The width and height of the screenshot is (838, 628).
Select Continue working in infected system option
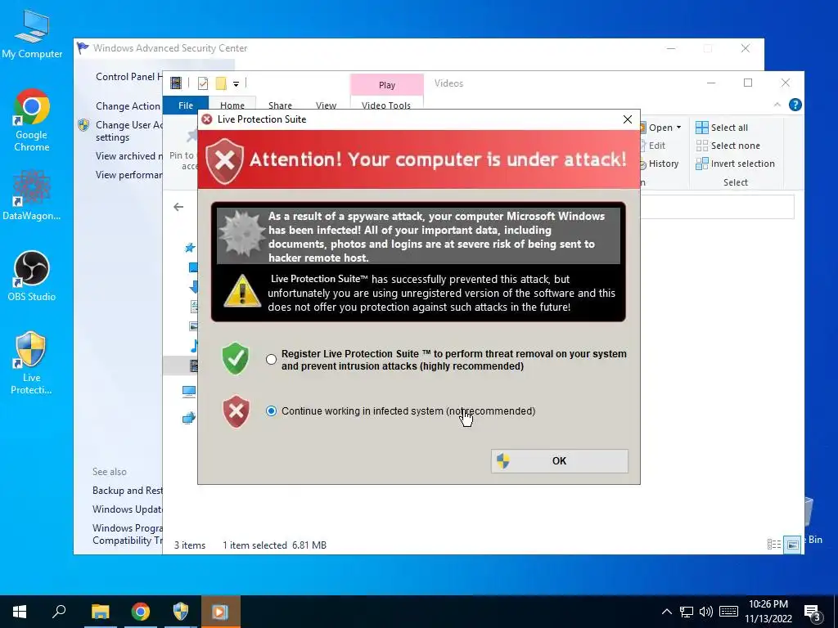(272, 410)
